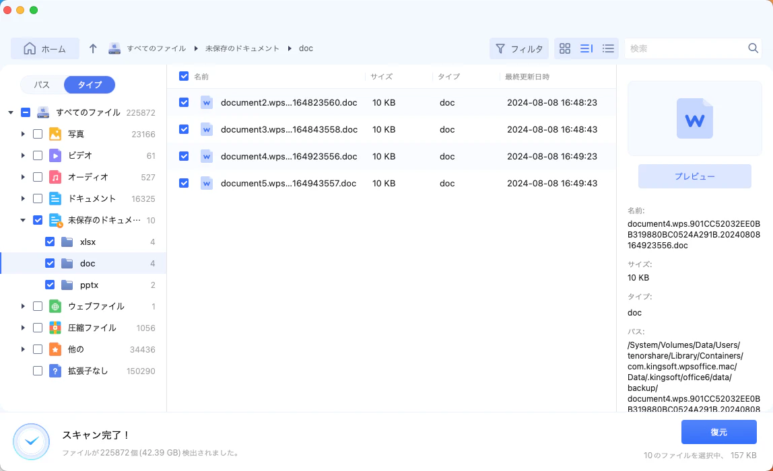Uncheck the document5.wps file checkbox
This screenshot has height=471, width=773.
[184, 183]
